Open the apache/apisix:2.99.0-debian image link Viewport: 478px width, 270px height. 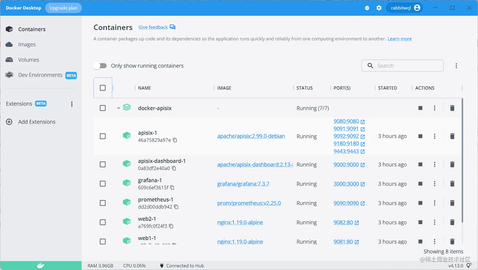coord(251,136)
